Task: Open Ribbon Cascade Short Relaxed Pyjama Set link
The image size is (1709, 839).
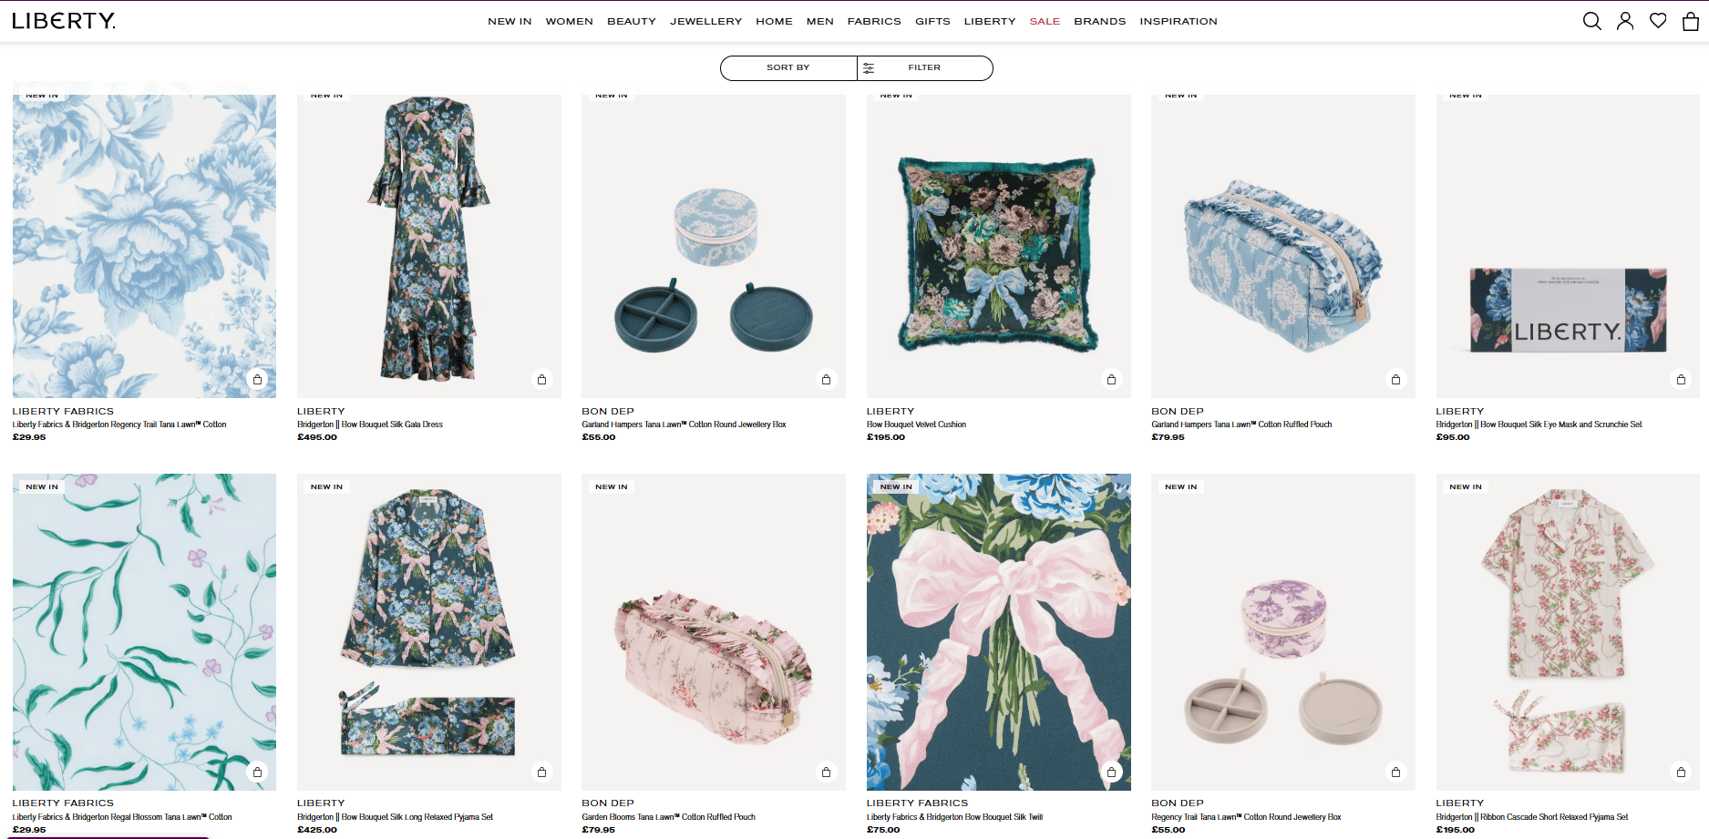Action: coord(1532,817)
